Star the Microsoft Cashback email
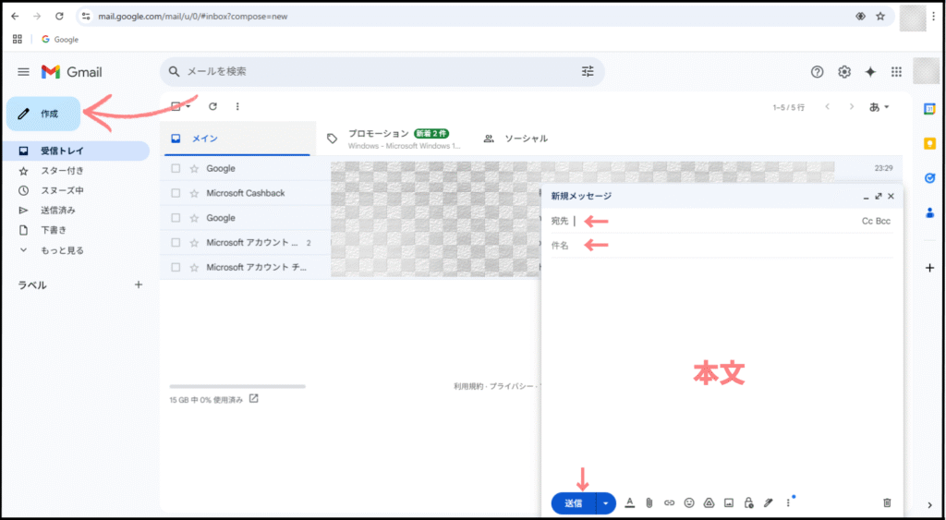946x520 pixels. (x=194, y=193)
